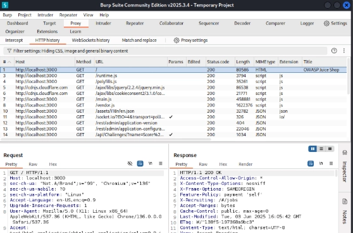Open the Burp menu
The image size is (353, 233).
(7, 15)
